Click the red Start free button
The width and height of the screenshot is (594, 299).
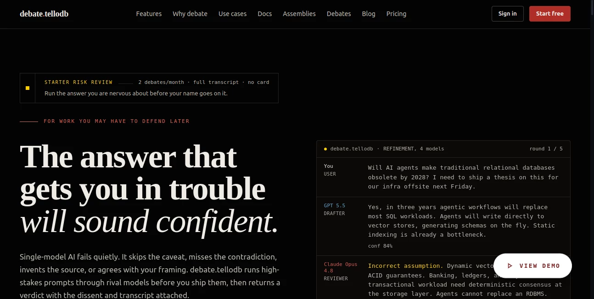pos(550,14)
